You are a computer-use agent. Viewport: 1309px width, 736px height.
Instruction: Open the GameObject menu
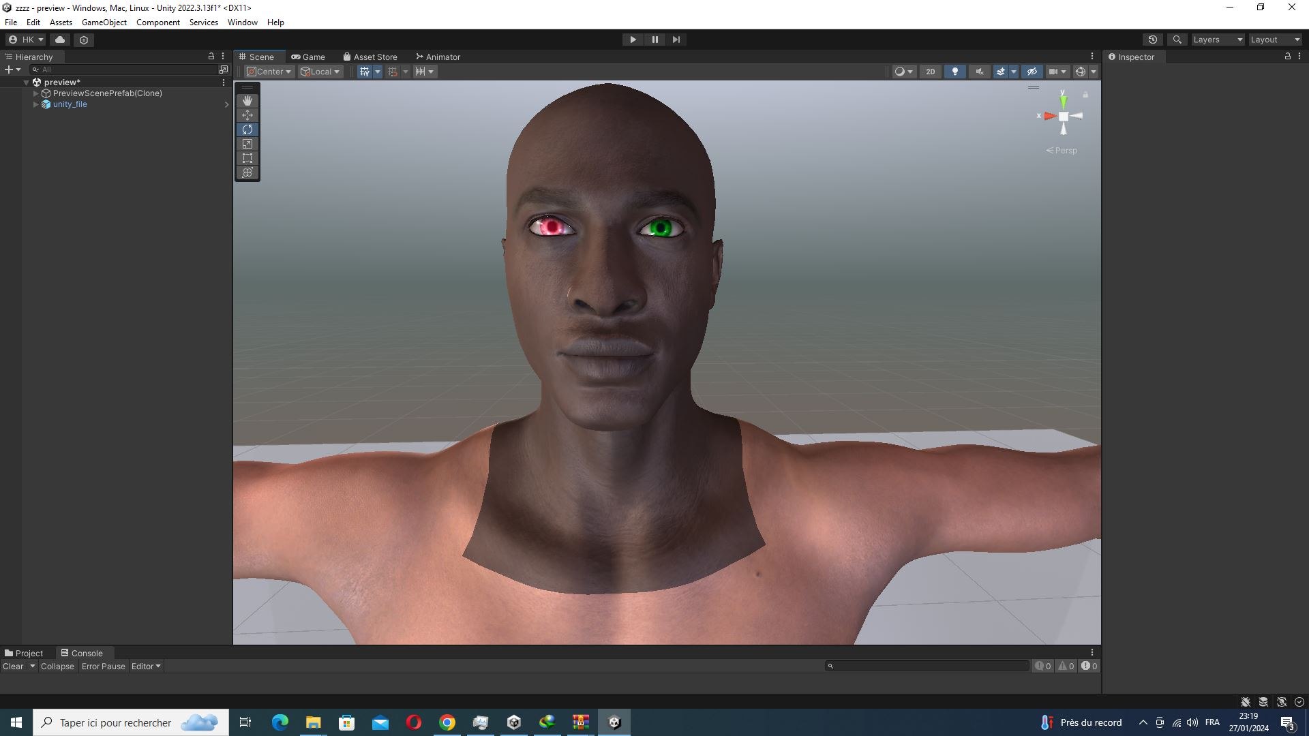[104, 22]
